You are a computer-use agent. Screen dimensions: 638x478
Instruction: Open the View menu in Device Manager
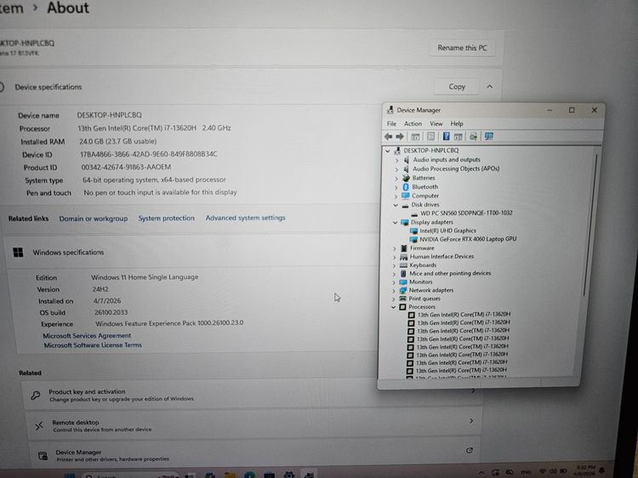click(x=436, y=123)
